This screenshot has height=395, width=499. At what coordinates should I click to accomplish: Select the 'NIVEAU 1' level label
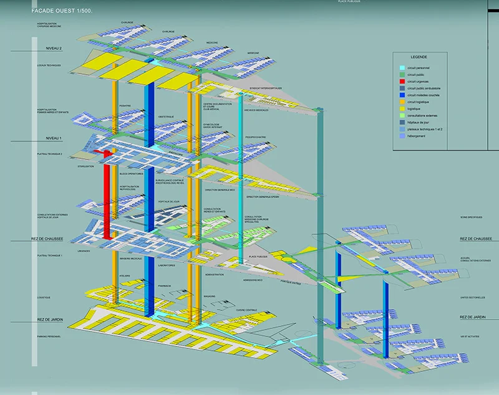pyautogui.click(x=54, y=138)
